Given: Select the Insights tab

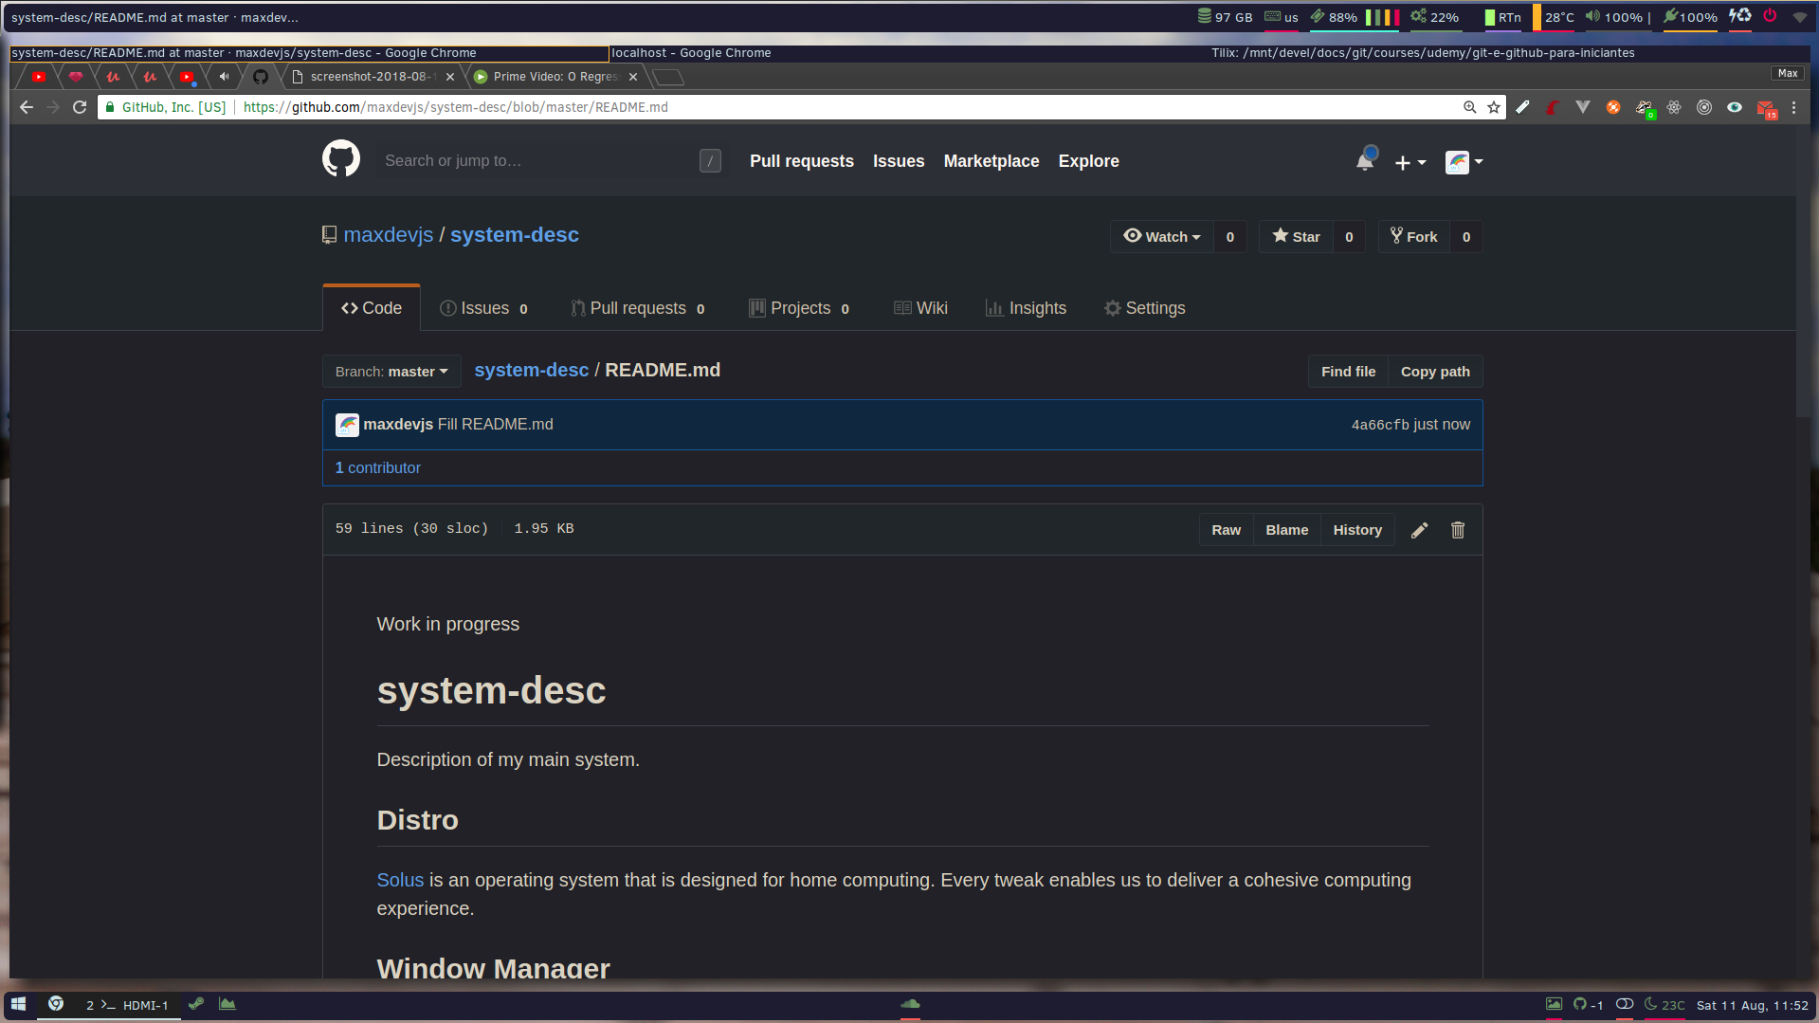Looking at the screenshot, I should pos(1026,308).
